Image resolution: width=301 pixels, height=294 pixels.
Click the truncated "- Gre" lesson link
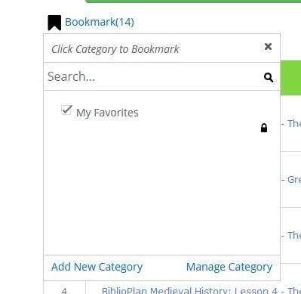pyautogui.click(x=291, y=180)
